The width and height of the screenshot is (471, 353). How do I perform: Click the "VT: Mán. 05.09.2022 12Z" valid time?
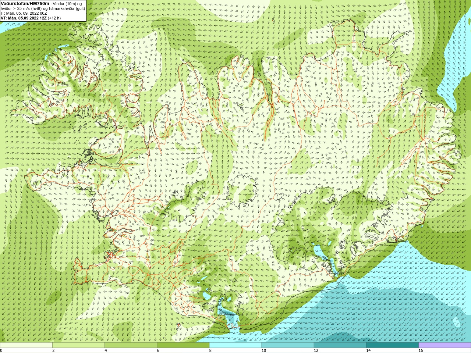point(24,18)
